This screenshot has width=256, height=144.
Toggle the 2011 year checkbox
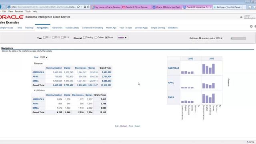coord(44,37)
